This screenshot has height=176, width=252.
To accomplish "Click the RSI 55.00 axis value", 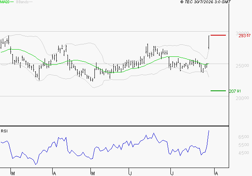I will coord(244,145).
